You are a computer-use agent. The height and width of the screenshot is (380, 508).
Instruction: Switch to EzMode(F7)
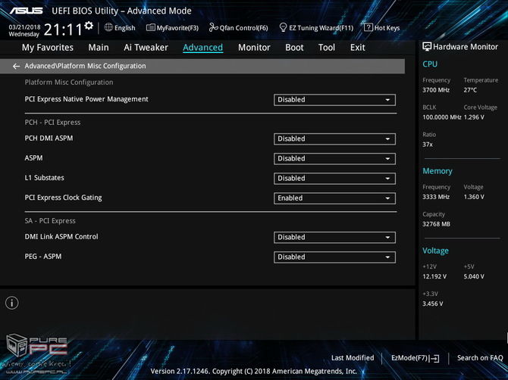click(x=415, y=358)
